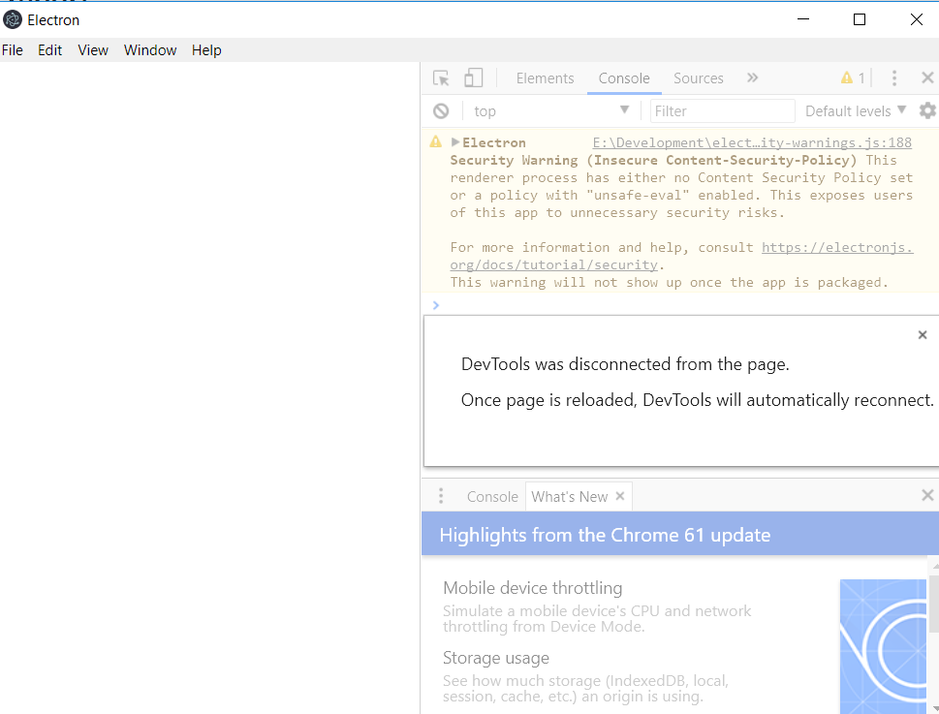Select the drawer Console tab

492,497
